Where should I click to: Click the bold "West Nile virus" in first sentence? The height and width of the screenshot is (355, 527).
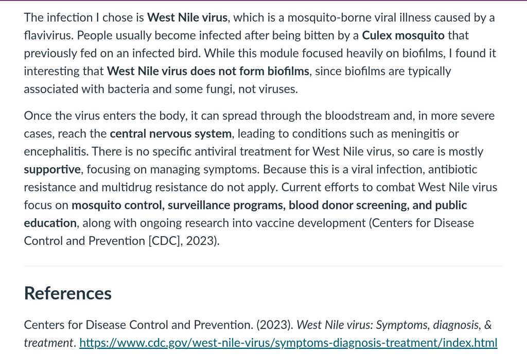[x=187, y=17]
